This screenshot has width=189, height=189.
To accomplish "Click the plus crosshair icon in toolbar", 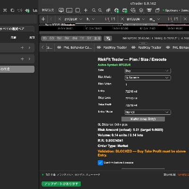I will [86, 10].
